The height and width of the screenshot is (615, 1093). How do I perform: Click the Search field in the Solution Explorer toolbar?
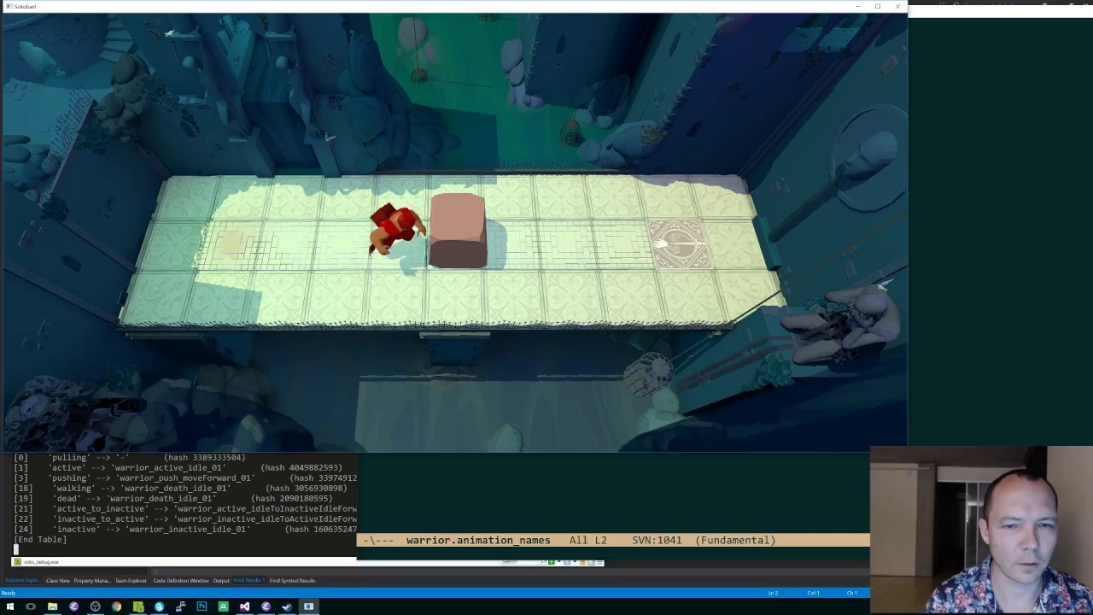[523, 562]
